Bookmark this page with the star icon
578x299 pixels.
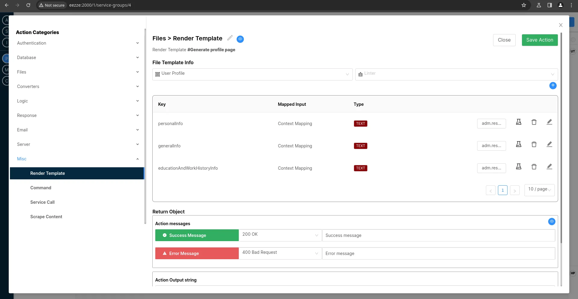point(524,5)
